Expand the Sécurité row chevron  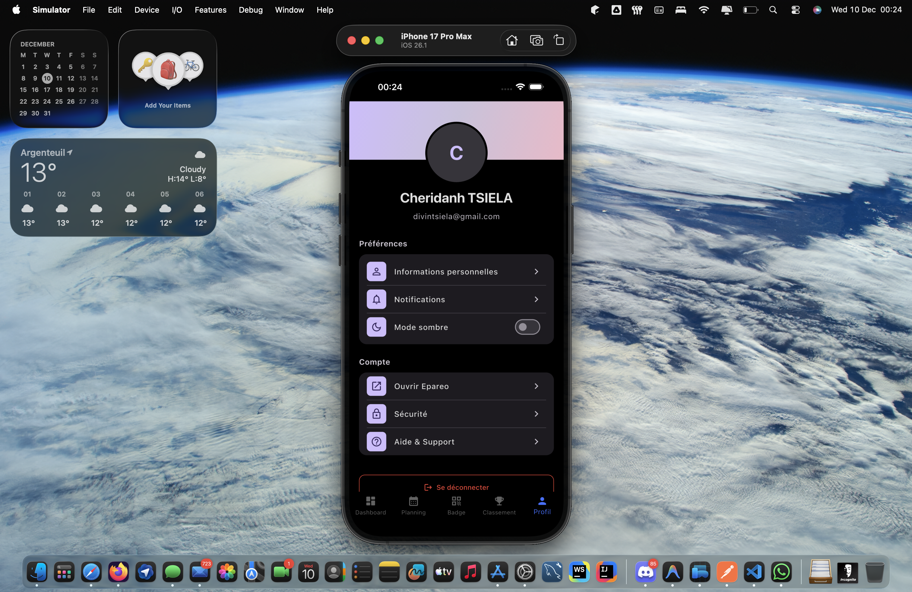click(x=536, y=414)
